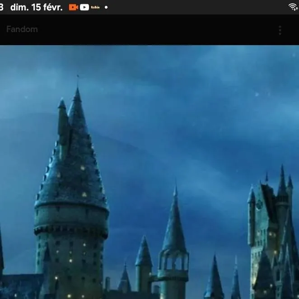The image size is (299, 299).
Task: Tap the date 'dim. 15 févr.'
Action: coord(36,7)
